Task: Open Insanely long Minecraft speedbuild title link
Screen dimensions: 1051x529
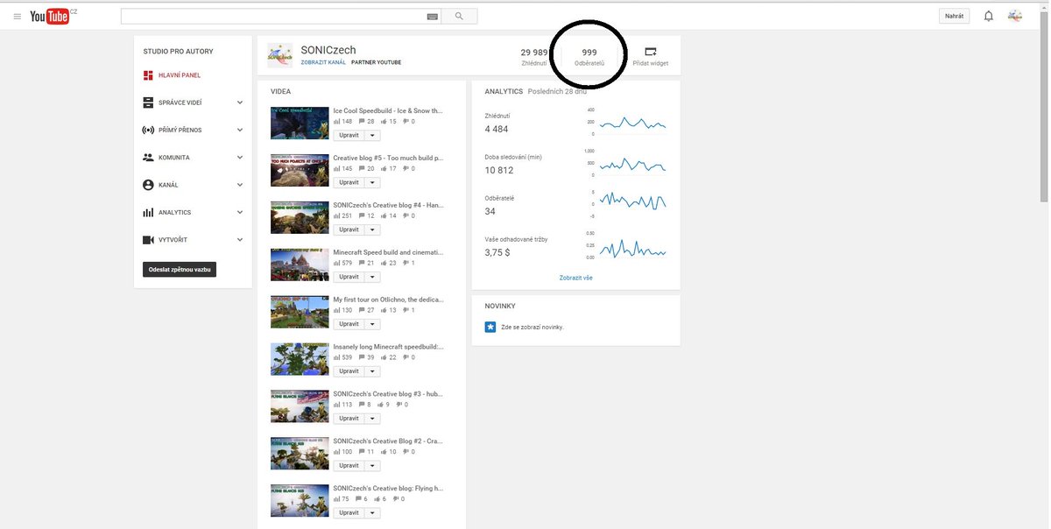Action: [388, 347]
